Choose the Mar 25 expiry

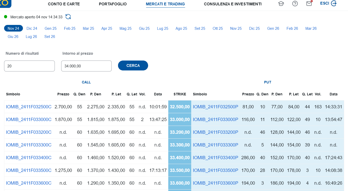pos(88,28)
